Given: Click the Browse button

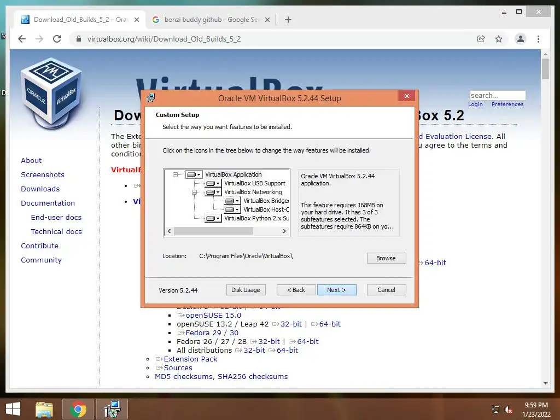Looking at the screenshot, I should point(386,258).
